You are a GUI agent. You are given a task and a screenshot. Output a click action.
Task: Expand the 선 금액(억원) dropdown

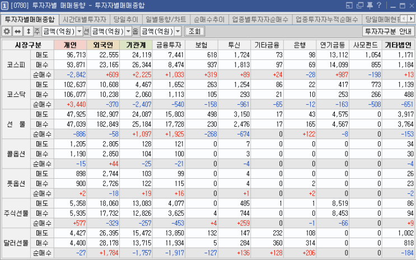tap(128, 31)
